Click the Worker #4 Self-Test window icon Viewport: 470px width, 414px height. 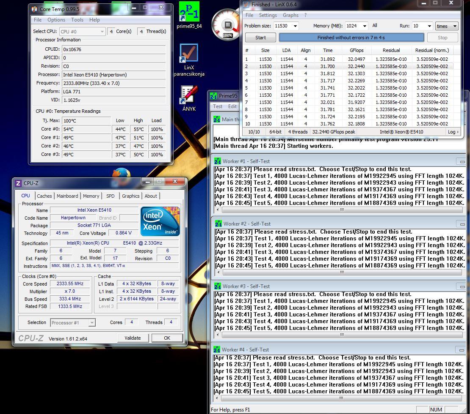(217, 349)
